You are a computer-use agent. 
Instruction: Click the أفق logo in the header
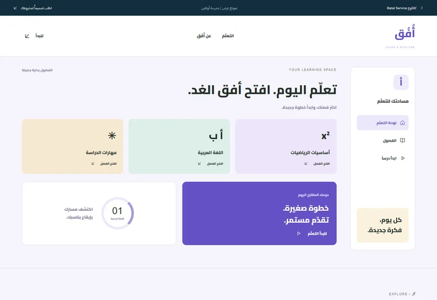pos(405,32)
